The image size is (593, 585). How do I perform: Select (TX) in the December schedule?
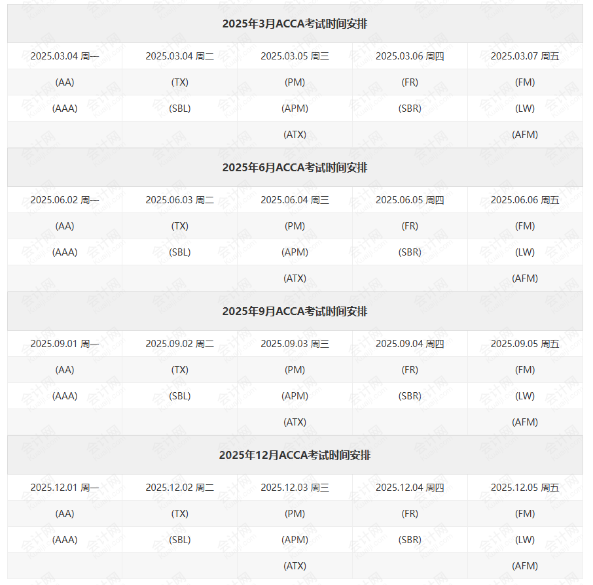pos(179,514)
